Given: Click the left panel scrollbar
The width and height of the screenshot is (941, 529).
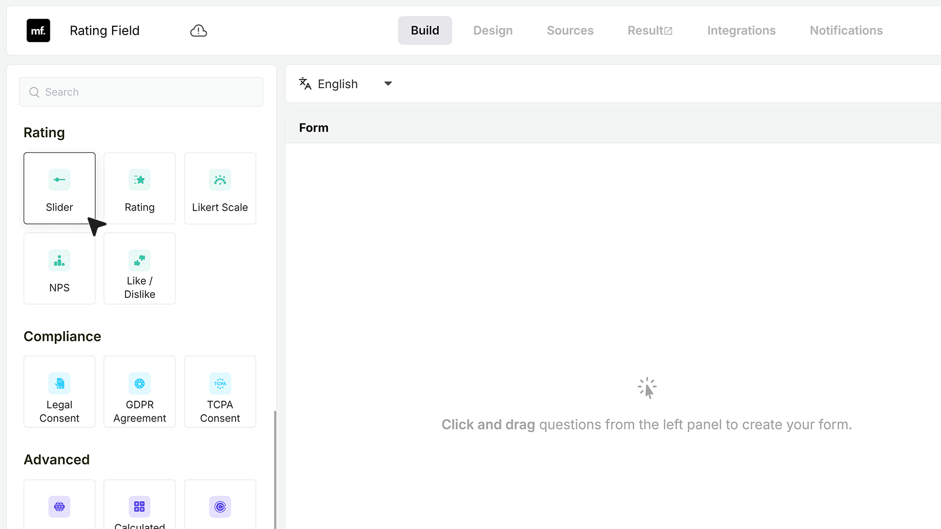Looking at the screenshot, I should point(275,469).
